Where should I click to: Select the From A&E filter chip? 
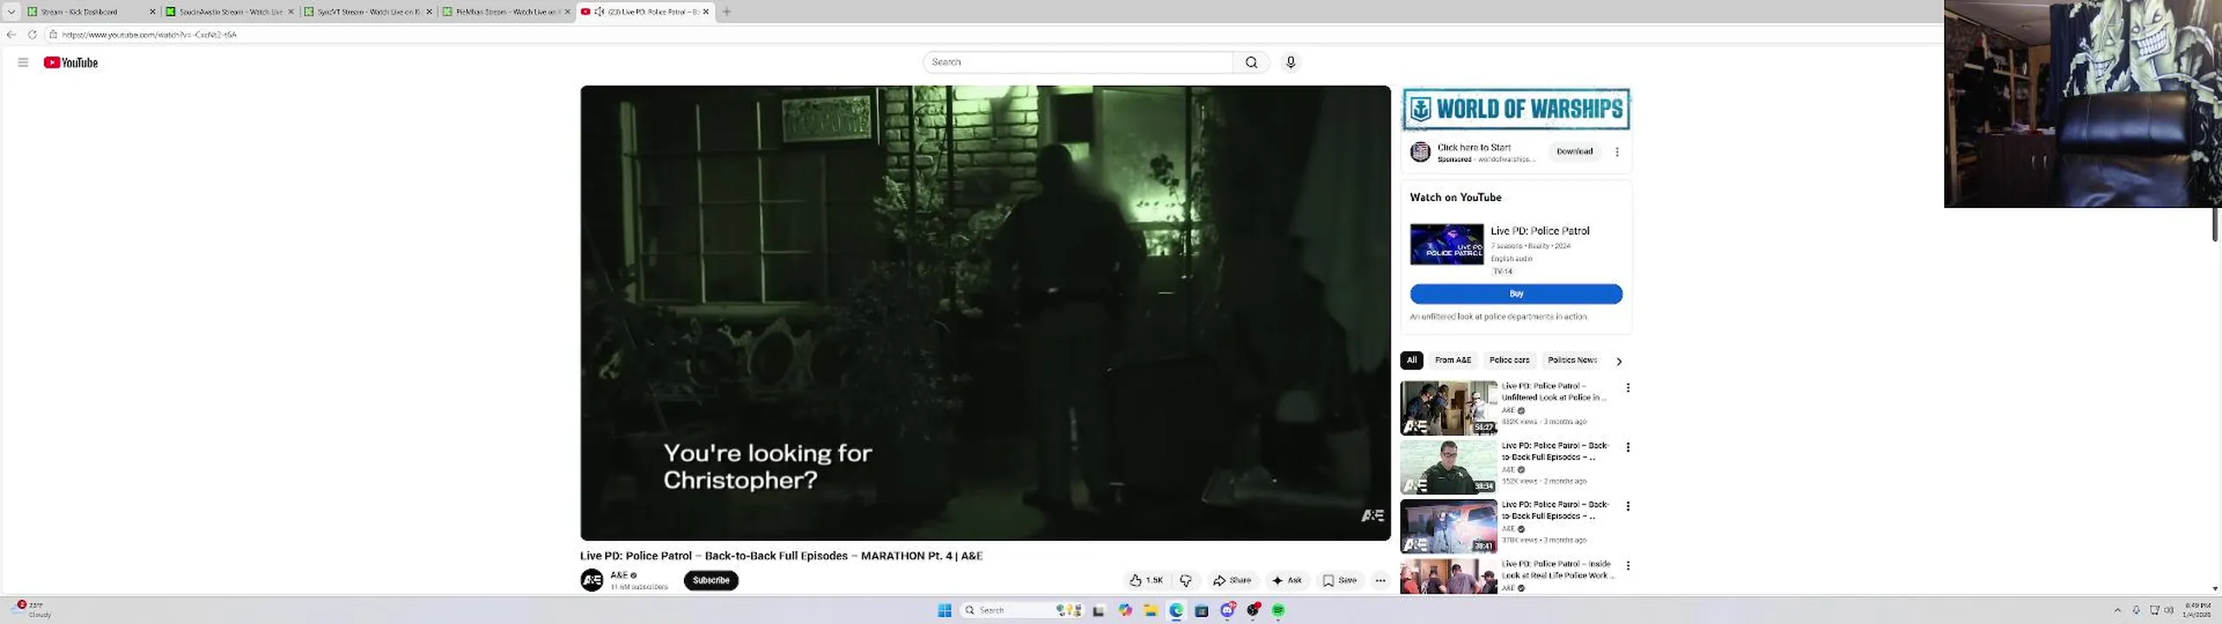click(1453, 361)
